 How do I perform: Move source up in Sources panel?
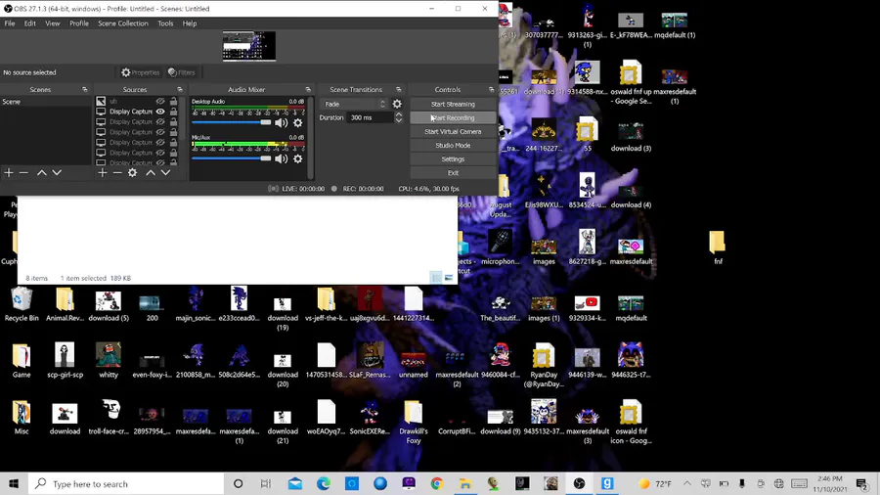pyautogui.click(x=151, y=173)
